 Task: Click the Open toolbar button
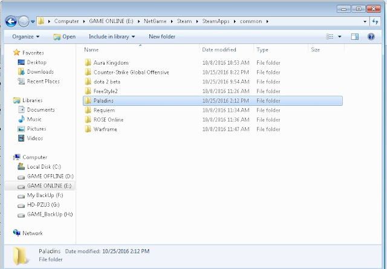pos(65,37)
